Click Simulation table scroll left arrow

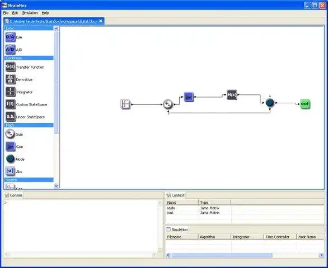168,255
